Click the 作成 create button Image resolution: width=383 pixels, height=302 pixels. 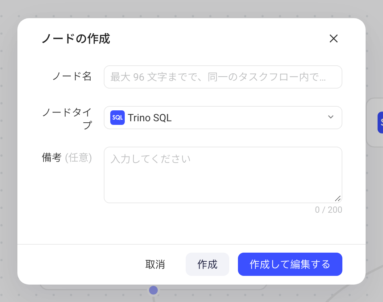(x=207, y=264)
